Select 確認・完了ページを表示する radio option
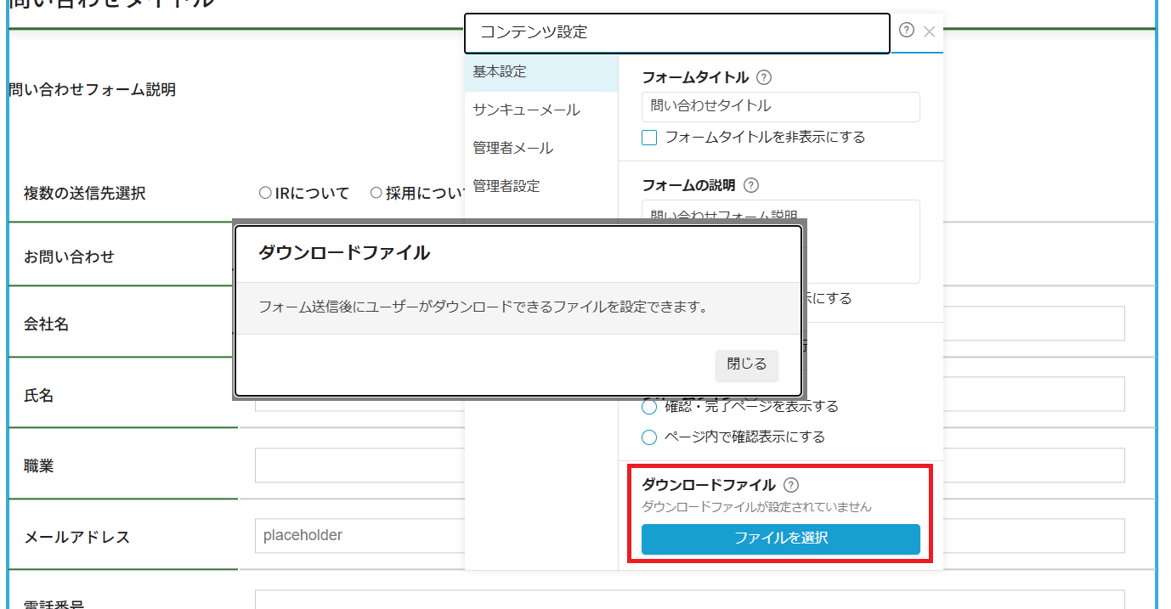 (x=650, y=407)
